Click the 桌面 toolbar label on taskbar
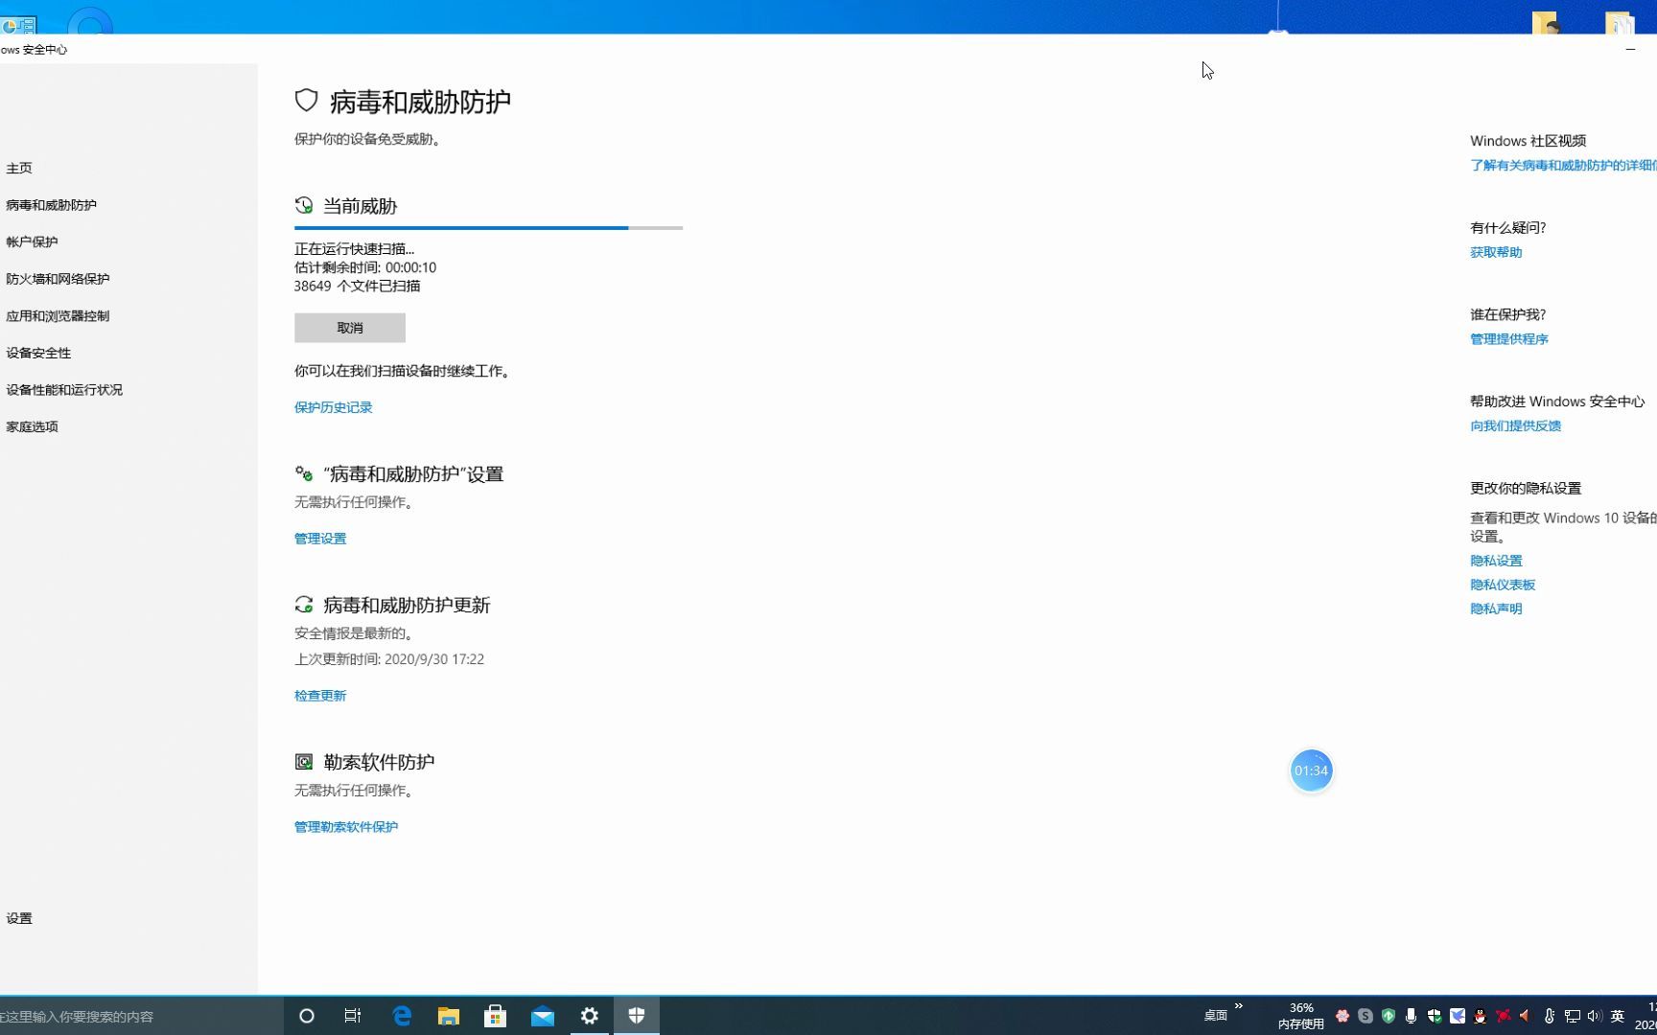1657x1035 pixels. (x=1216, y=1016)
